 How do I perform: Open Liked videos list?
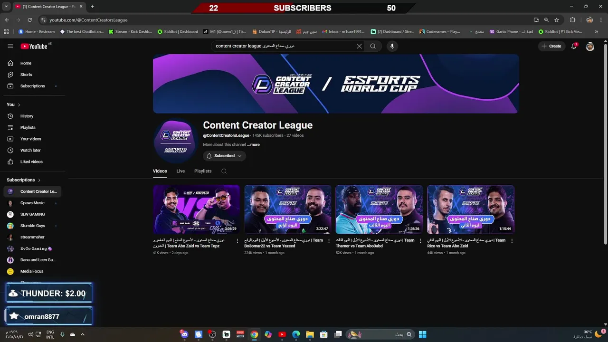(32, 161)
